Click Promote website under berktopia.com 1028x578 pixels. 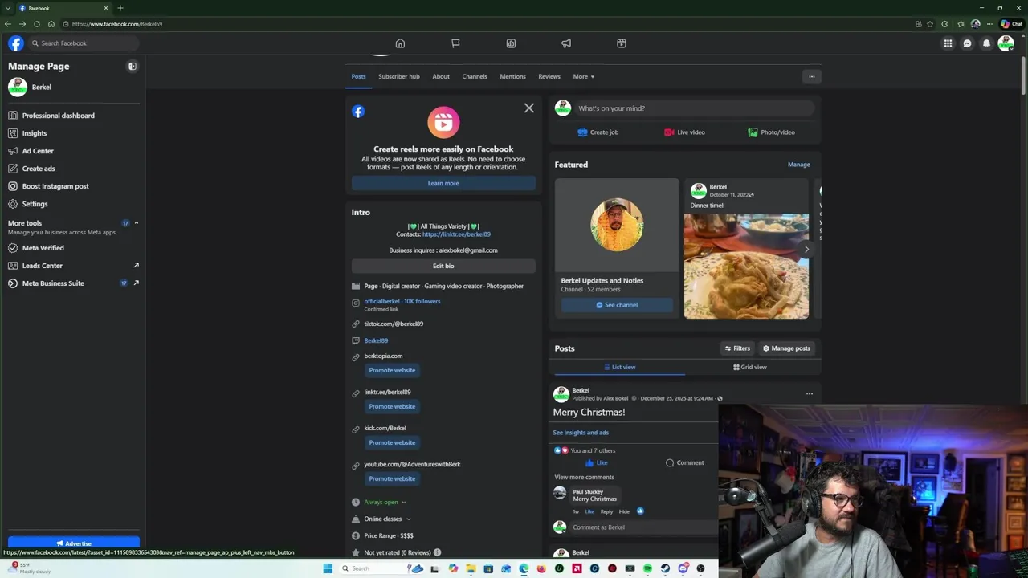[x=392, y=370]
